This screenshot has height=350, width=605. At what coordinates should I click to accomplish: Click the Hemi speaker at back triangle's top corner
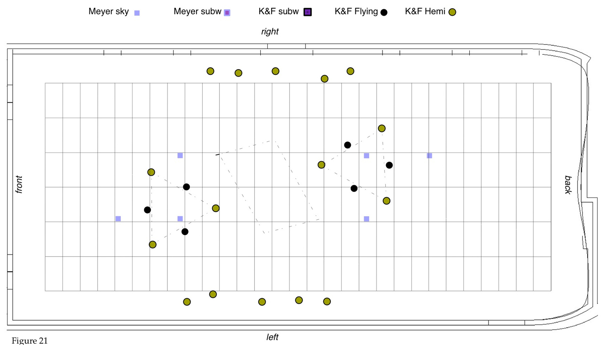[382, 128]
